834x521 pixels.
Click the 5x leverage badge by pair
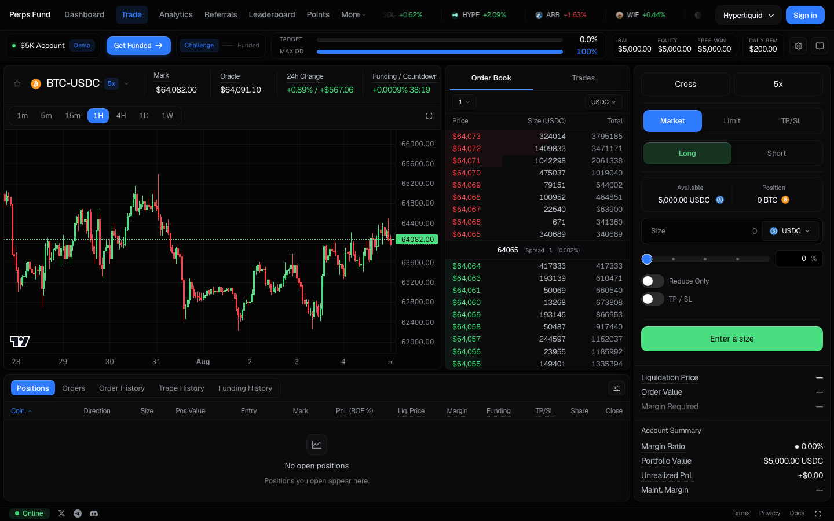pos(112,84)
